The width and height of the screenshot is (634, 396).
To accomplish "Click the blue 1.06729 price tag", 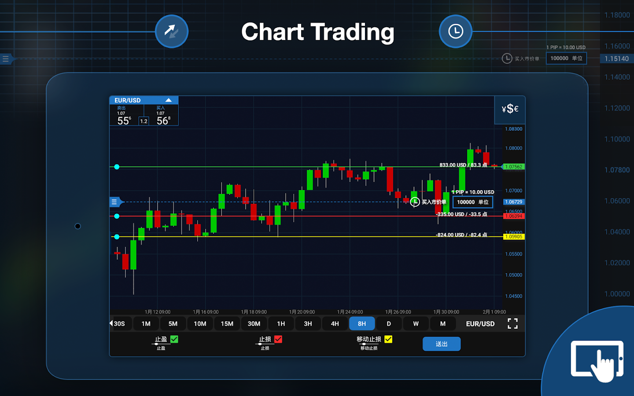I will [x=514, y=202].
